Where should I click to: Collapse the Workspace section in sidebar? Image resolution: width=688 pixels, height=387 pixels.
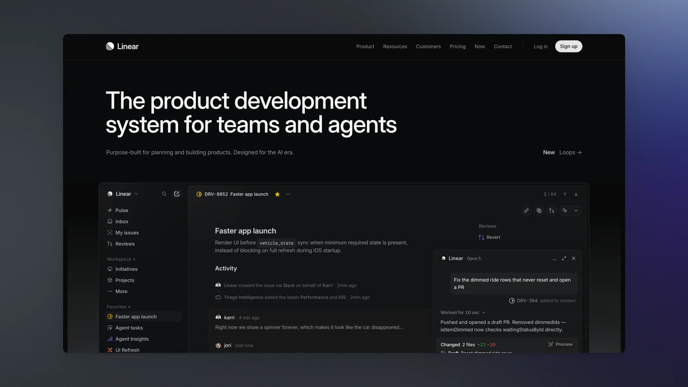[121, 259]
